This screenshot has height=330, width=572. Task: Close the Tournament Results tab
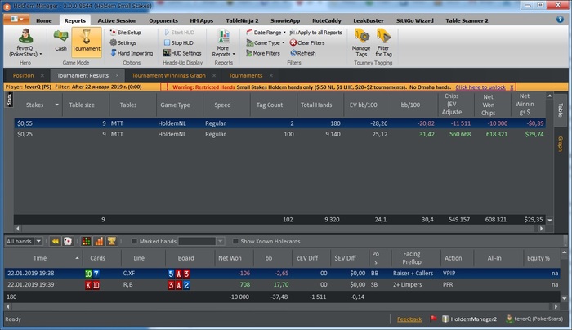pyautogui.click(x=117, y=75)
